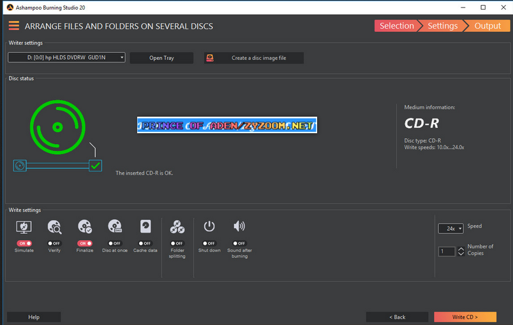Click the 'Disc type: CD-R' text

(x=422, y=140)
